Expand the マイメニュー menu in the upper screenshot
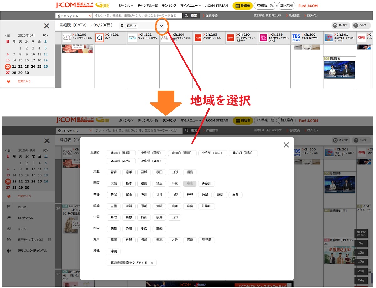This screenshot has width=376, height=288. (x=191, y=6)
